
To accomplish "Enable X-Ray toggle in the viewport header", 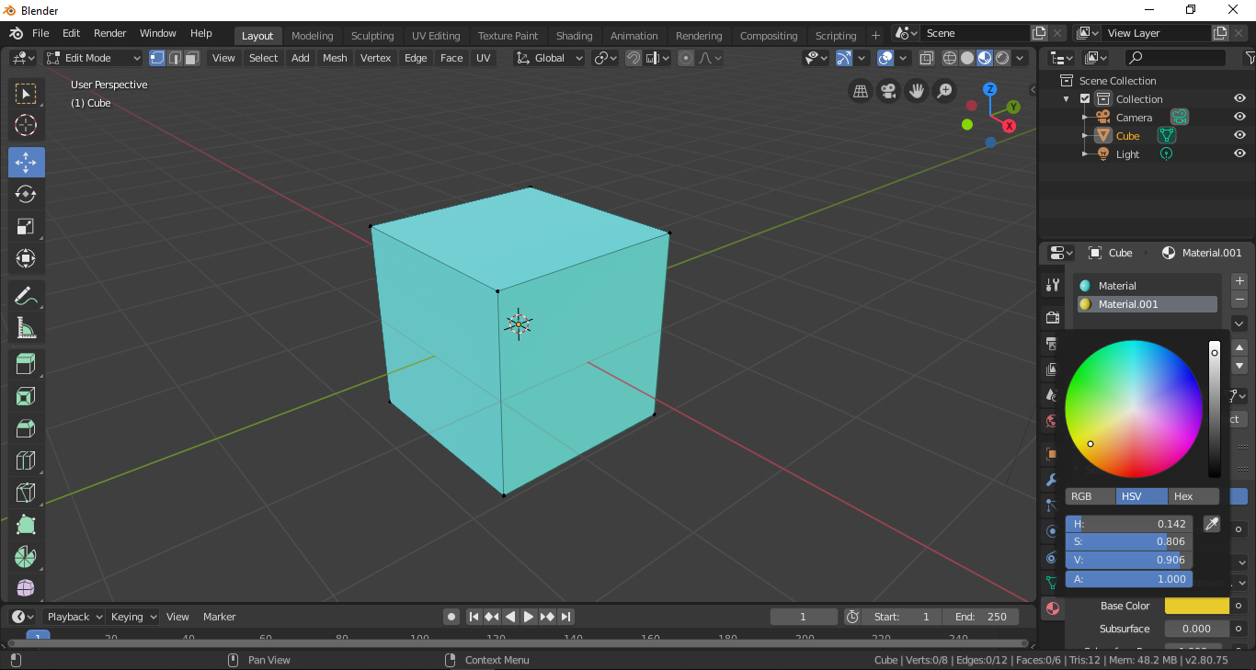I will coord(926,58).
